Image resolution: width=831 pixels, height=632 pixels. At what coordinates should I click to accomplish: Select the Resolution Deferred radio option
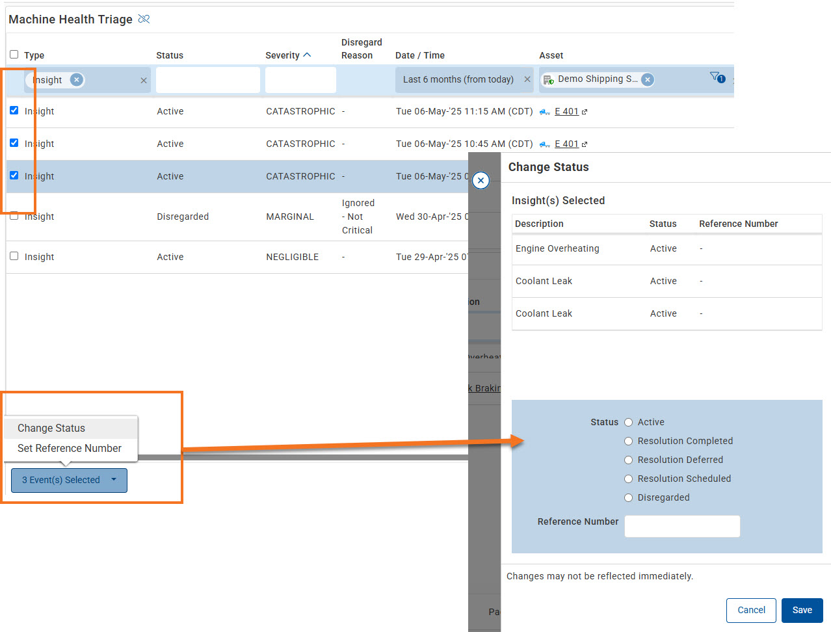[x=628, y=460]
